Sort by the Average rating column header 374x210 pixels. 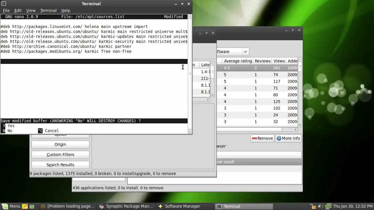(x=238, y=61)
